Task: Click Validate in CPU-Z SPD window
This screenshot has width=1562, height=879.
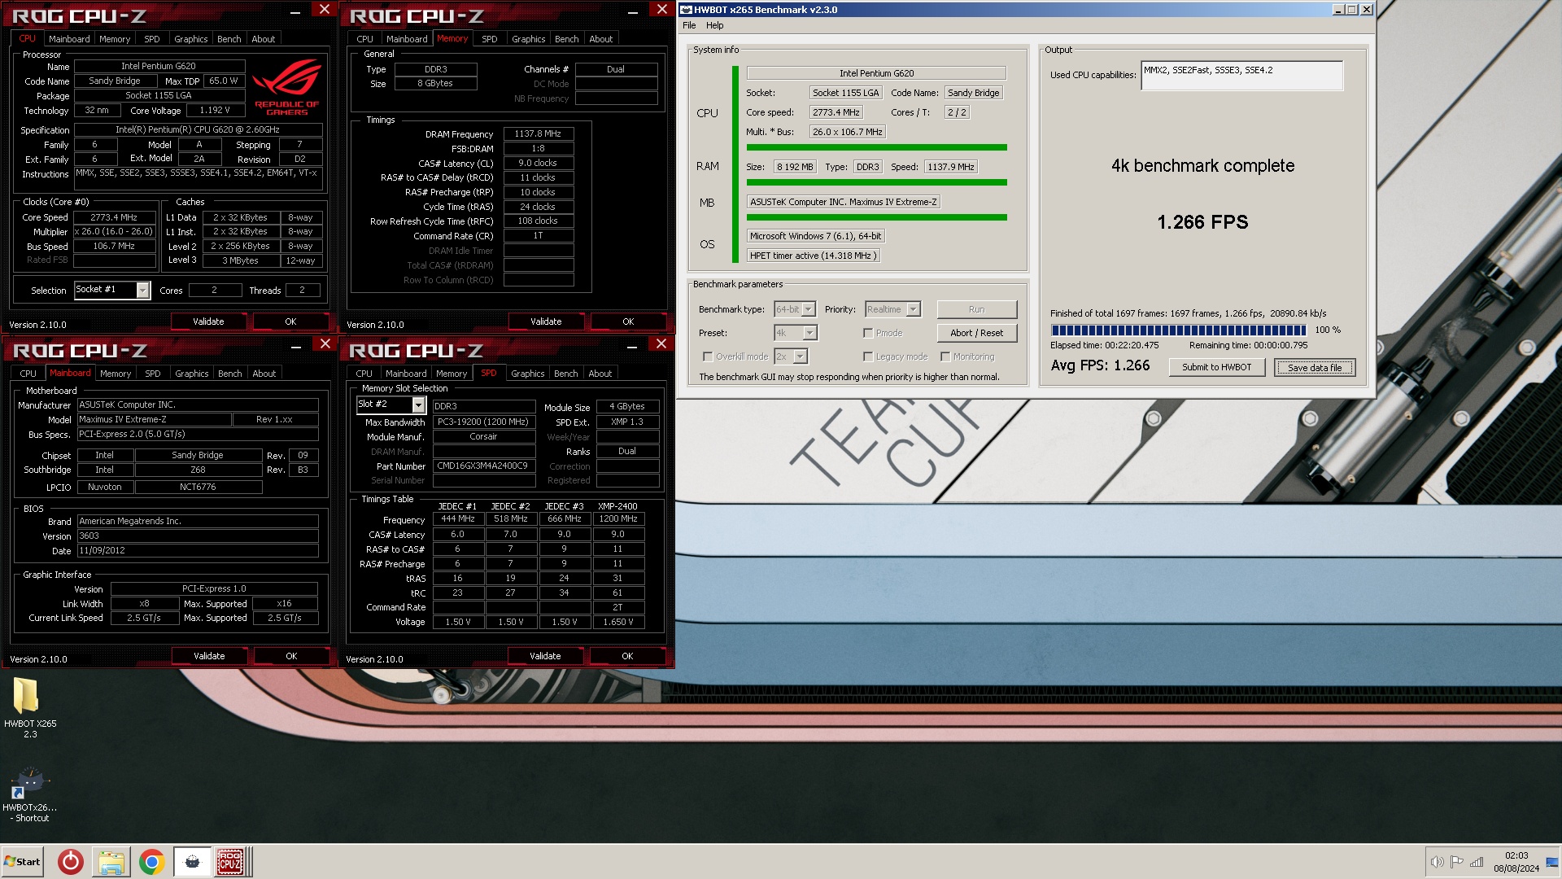Action: pos(545,656)
